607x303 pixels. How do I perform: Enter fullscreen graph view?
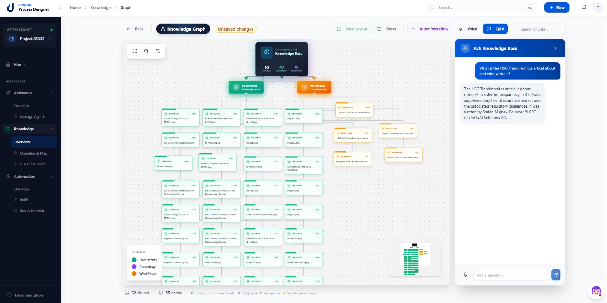[135, 51]
